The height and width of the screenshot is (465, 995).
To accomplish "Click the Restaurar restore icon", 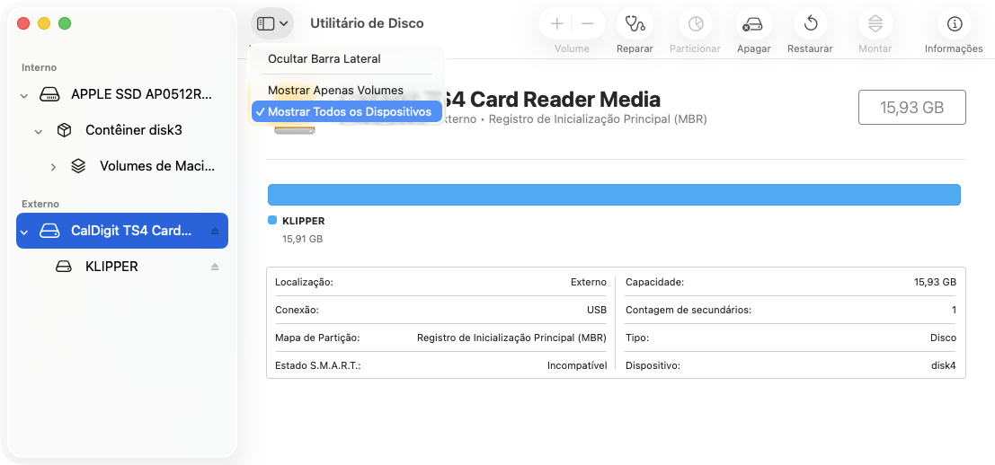I will click(810, 24).
